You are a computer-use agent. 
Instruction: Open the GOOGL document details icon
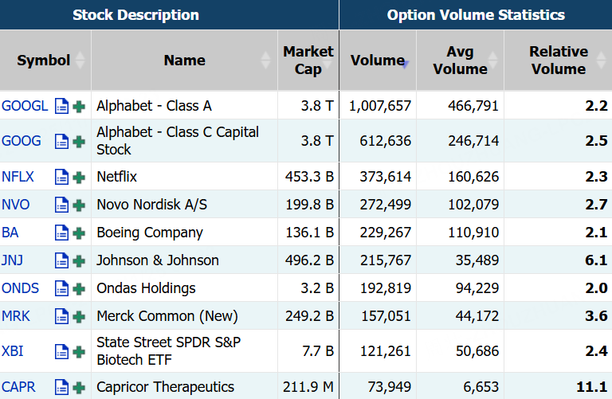pos(61,106)
